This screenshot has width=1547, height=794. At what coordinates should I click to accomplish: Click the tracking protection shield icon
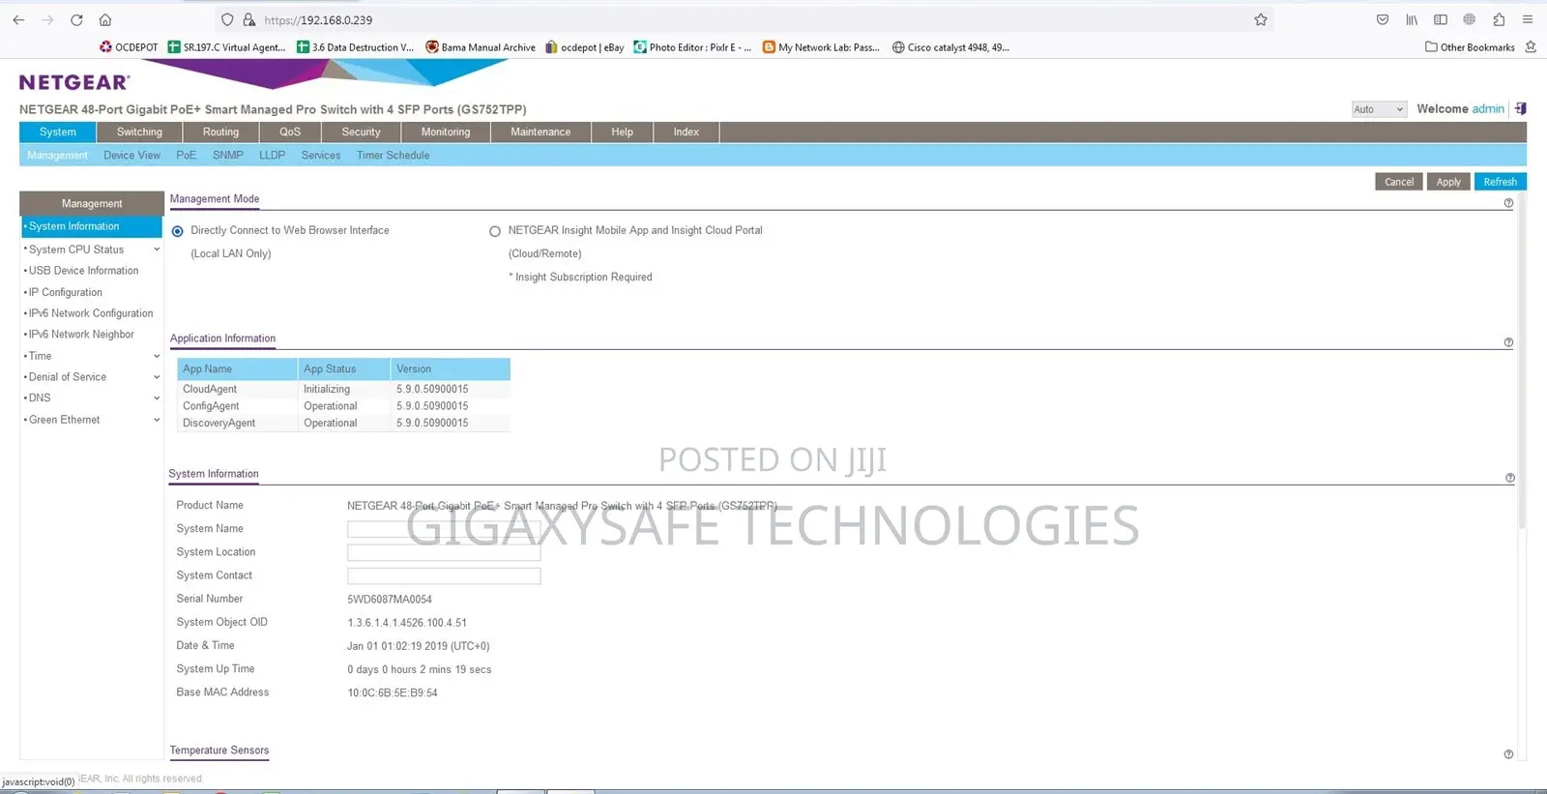click(x=227, y=19)
